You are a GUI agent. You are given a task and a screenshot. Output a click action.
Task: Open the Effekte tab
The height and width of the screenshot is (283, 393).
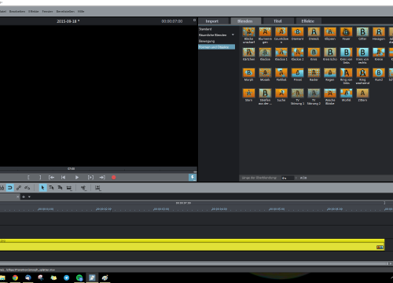(307, 21)
